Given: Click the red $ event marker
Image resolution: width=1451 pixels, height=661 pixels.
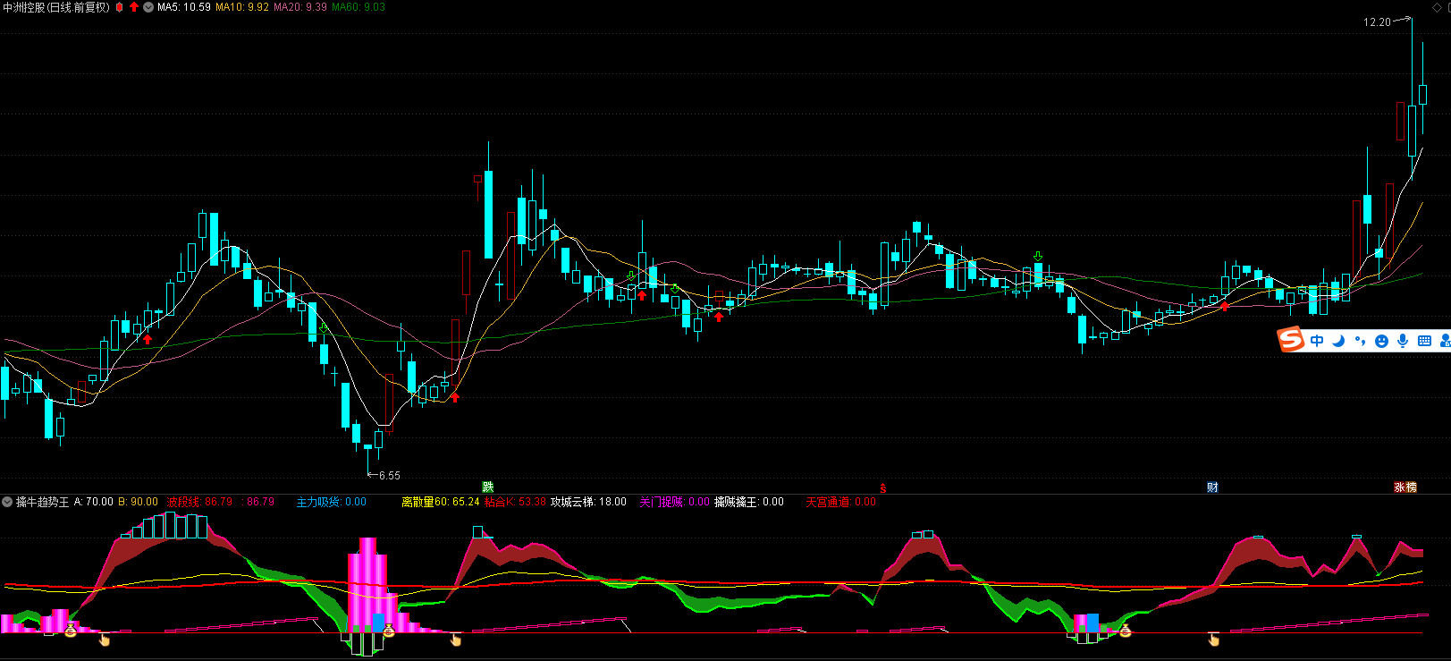Looking at the screenshot, I should pyautogui.click(x=883, y=488).
